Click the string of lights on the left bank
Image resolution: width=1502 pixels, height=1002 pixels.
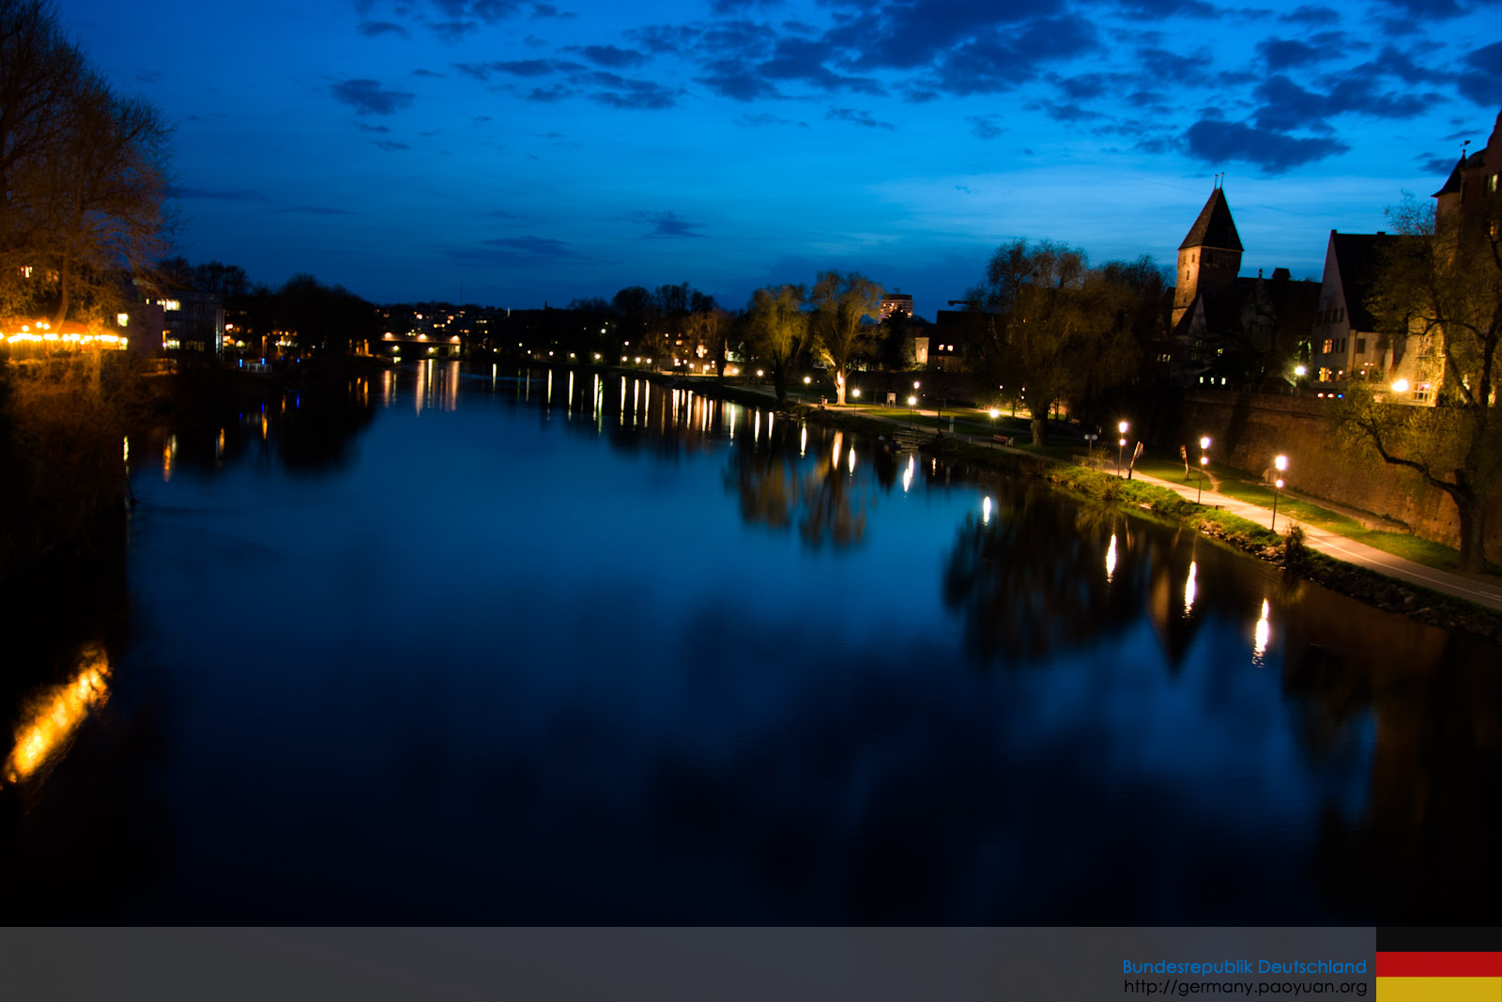click(62, 336)
